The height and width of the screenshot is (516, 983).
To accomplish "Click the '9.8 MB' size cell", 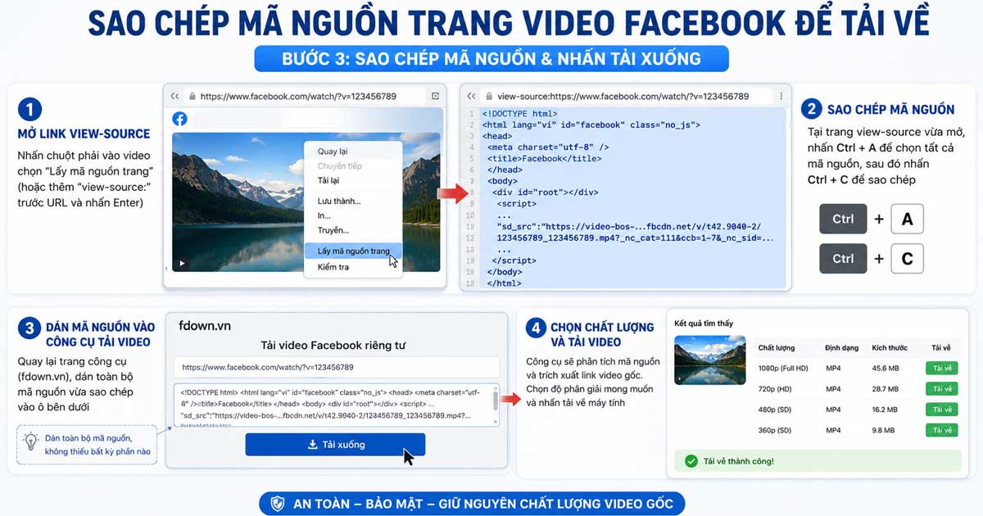I will click(x=884, y=430).
